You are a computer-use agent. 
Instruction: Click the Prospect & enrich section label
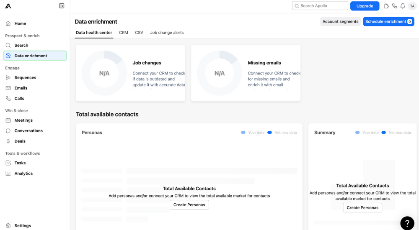22,36
